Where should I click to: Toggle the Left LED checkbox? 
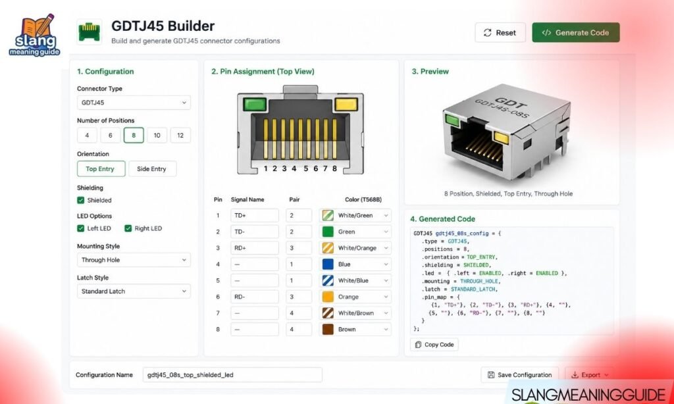[x=81, y=228]
